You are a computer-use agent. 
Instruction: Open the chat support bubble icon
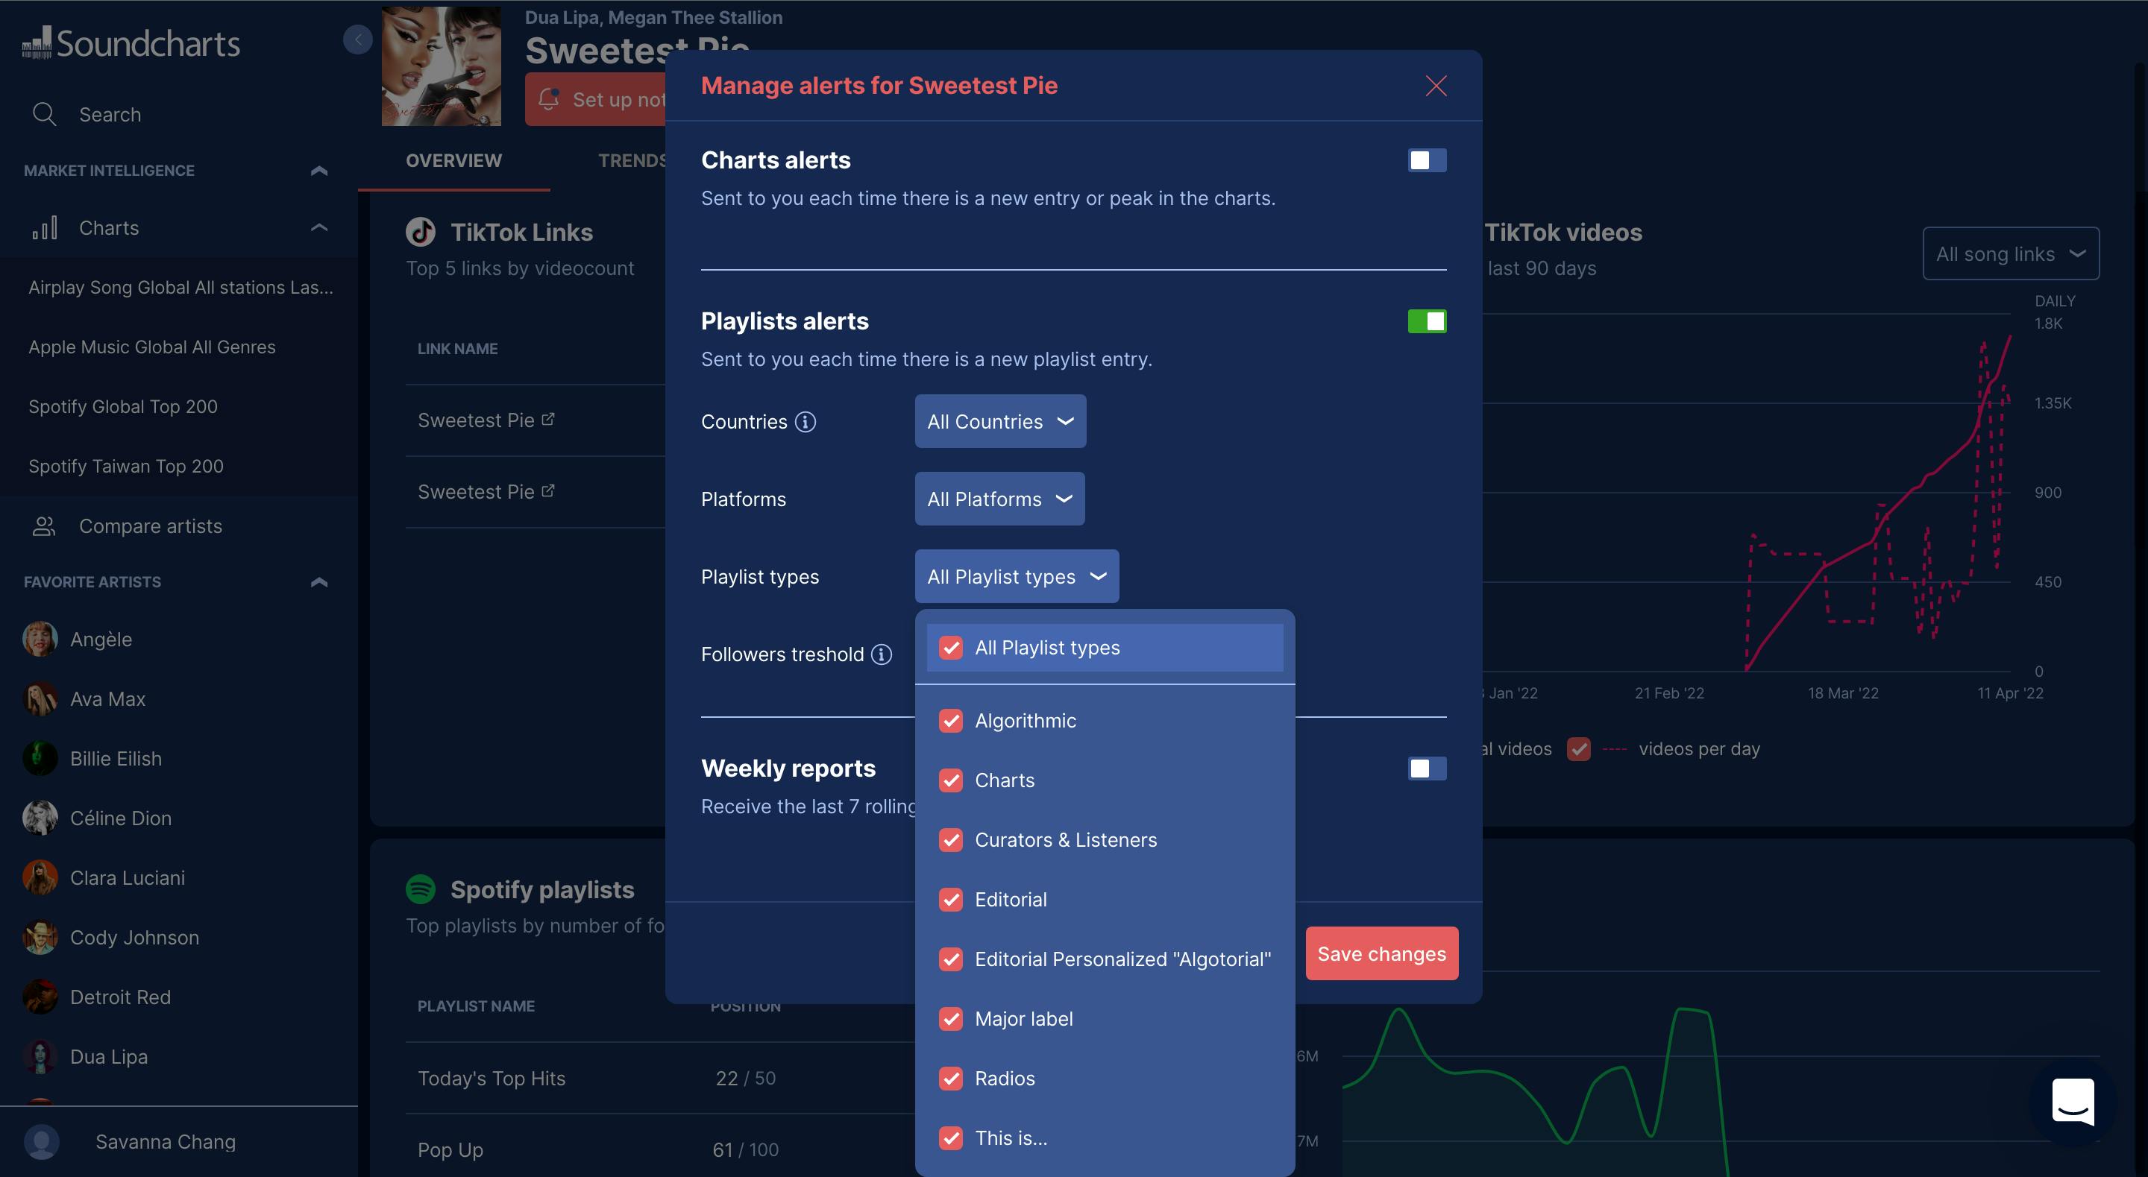[x=2073, y=1101]
